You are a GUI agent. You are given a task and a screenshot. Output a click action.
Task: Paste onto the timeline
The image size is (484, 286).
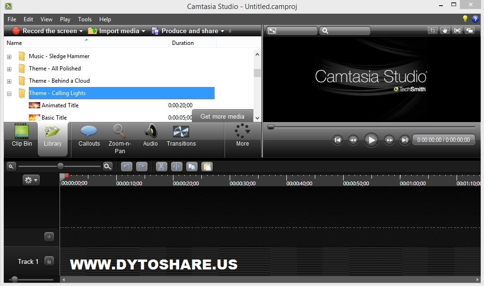[207, 166]
